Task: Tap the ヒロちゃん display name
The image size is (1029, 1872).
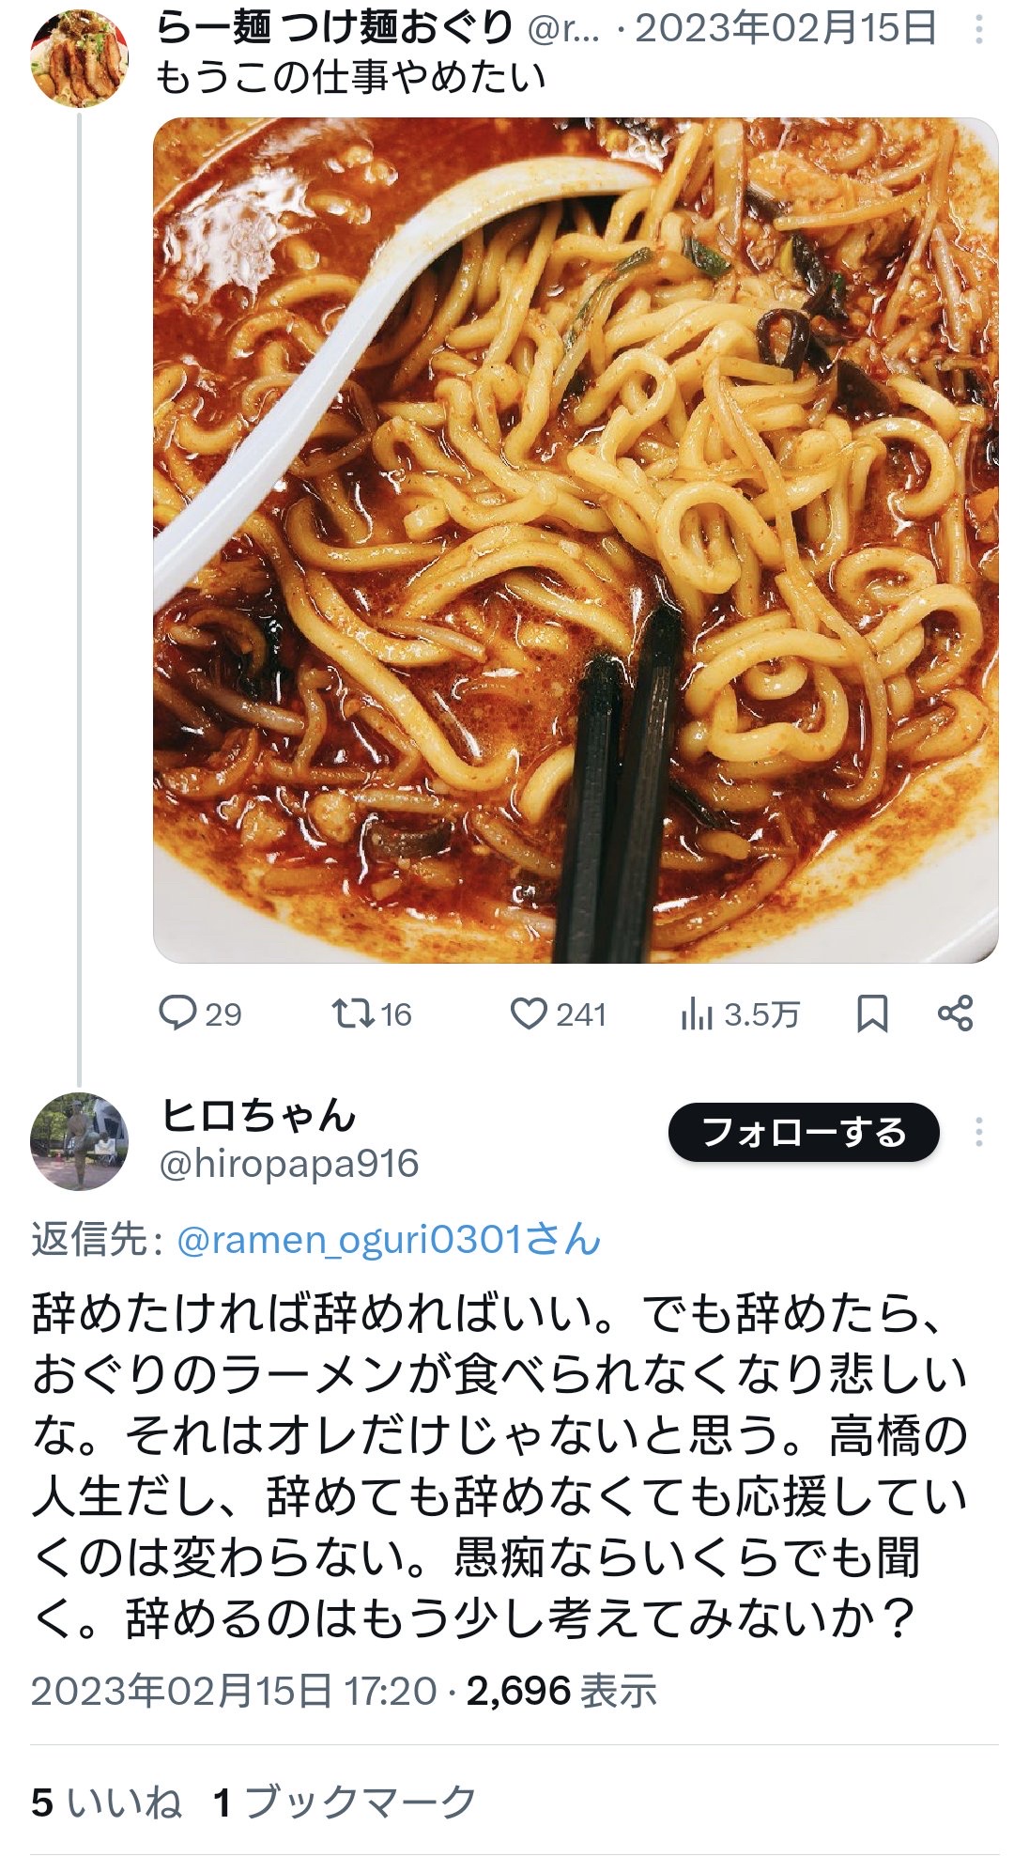Action: pos(258,1116)
